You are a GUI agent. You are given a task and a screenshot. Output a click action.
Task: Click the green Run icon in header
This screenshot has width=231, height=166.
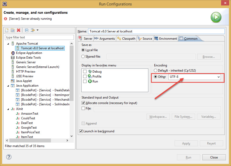[216, 17]
